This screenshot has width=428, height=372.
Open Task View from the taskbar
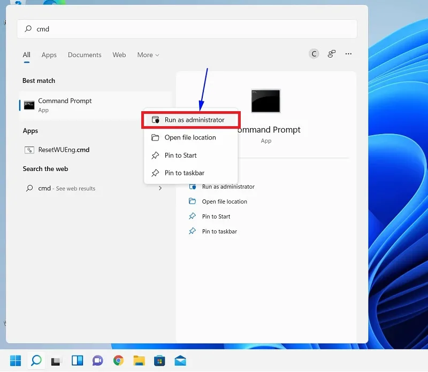pos(57,361)
